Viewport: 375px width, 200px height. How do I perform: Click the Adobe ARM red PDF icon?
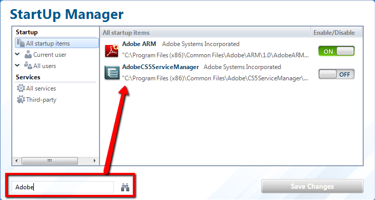[x=112, y=50]
